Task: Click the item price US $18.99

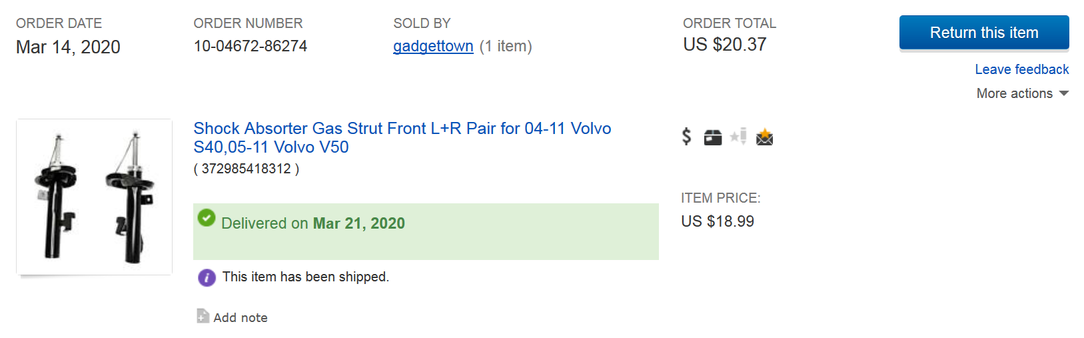Action: pos(717,221)
